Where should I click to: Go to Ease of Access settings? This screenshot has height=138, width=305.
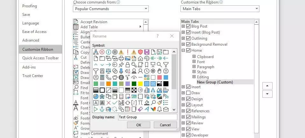click(34, 32)
